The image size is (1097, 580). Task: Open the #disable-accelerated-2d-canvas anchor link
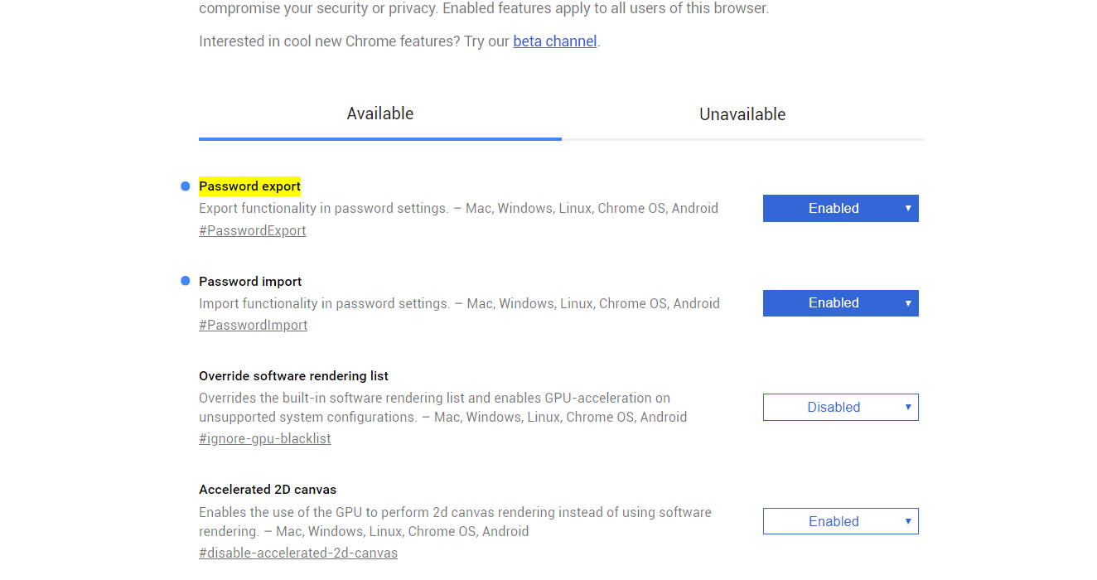298,553
